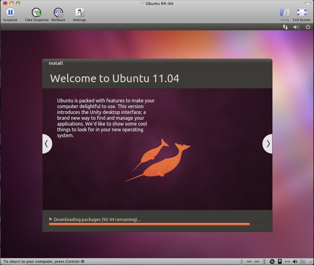Open the virtual machine Settings
314x265 pixels.
[79, 13]
